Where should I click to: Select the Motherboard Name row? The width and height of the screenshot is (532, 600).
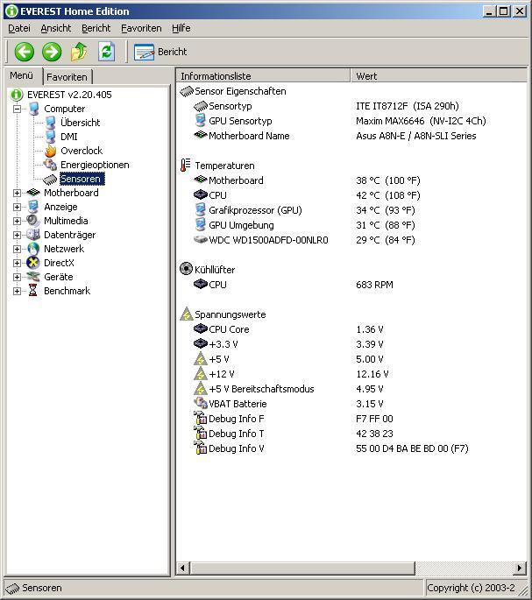coord(351,136)
